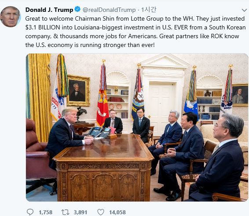Viewport: 249px width, 216px height.
Task: Click the 3,891 retweets count
Action: click(81, 212)
